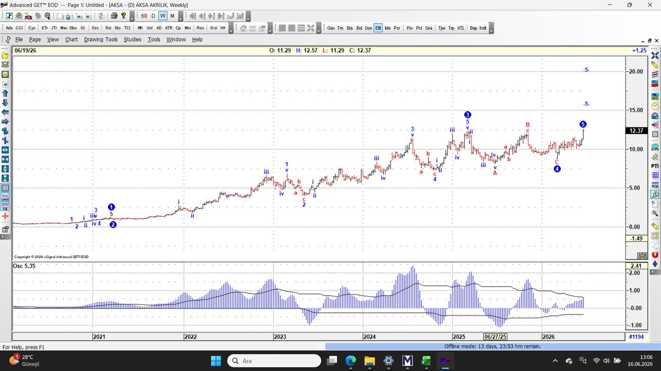
Task: Click the Keltner (Kelt) study button
Action: pos(483,27)
